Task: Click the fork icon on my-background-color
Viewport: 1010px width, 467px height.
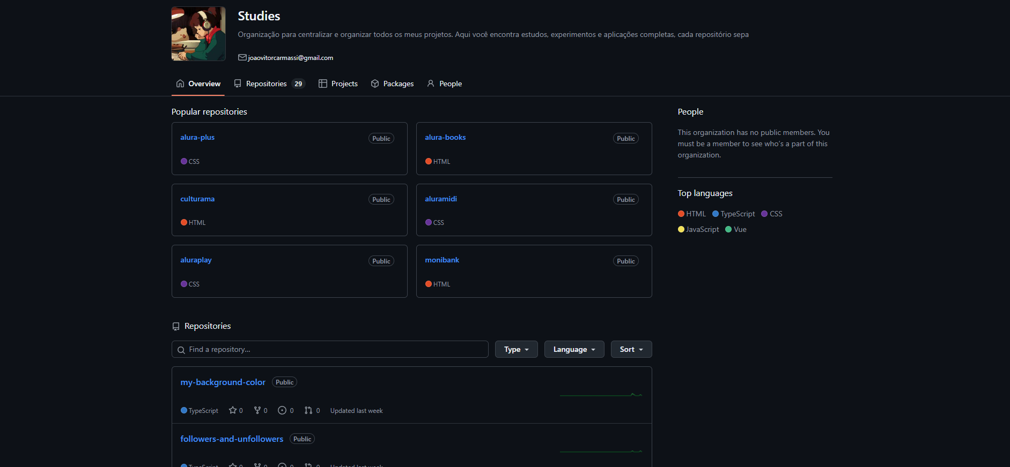Action: 257,410
